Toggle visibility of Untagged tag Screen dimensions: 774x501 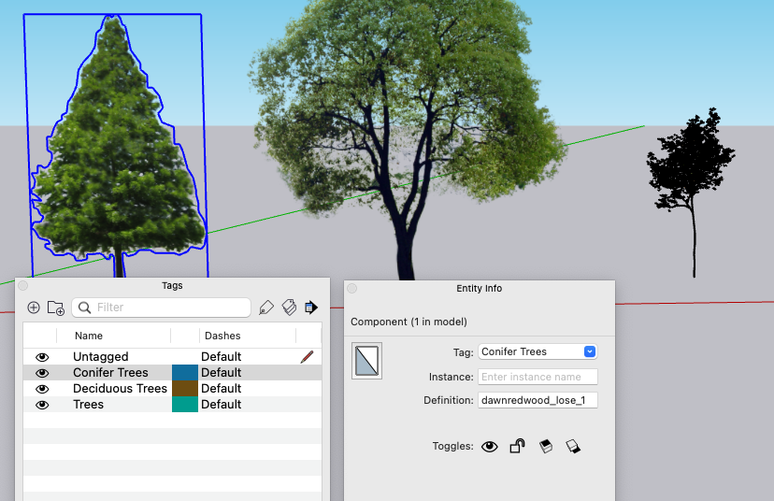pyautogui.click(x=42, y=357)
